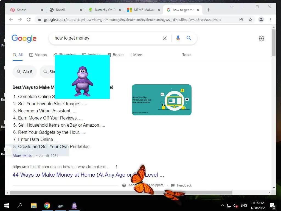This screenshot has width=281, height=211.
Task: Click the large orange butterfly
Action: (x=142, y=180)
